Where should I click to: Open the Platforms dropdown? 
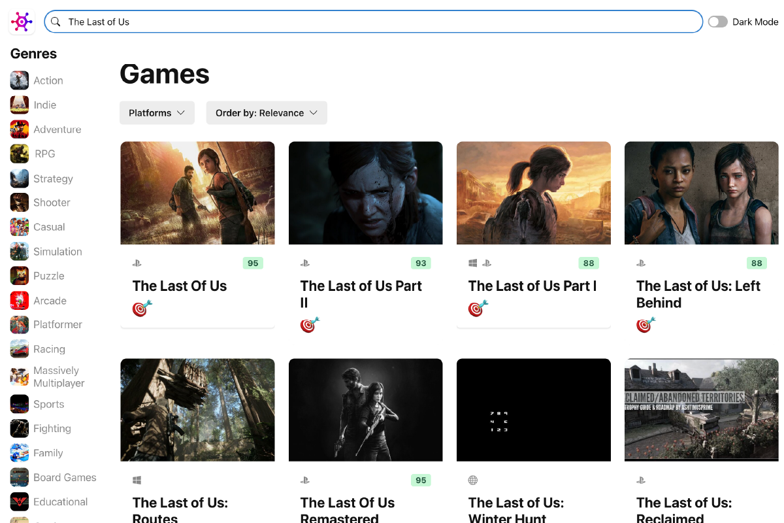(157, 112)
